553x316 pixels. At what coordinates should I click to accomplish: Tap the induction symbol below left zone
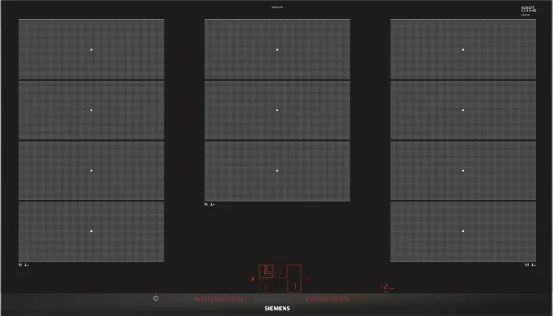(x=24, y=265)
